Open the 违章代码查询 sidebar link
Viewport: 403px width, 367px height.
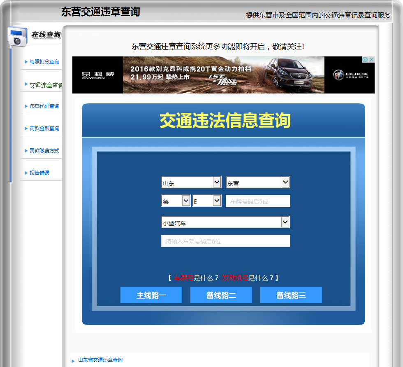pos(44,106)
